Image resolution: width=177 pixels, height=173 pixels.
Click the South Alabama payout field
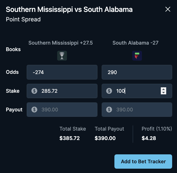(137, 109)
